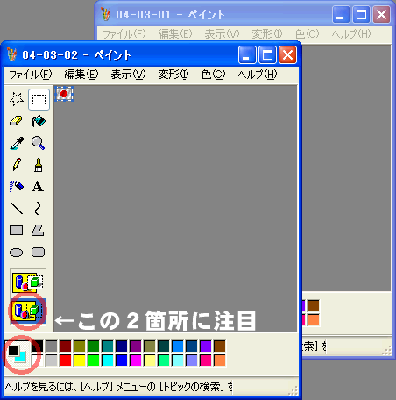Image resolution: width=396 pixels, height=400 pixels.
Task: Pick the orange swatch in front window
Action: (220, 361)
